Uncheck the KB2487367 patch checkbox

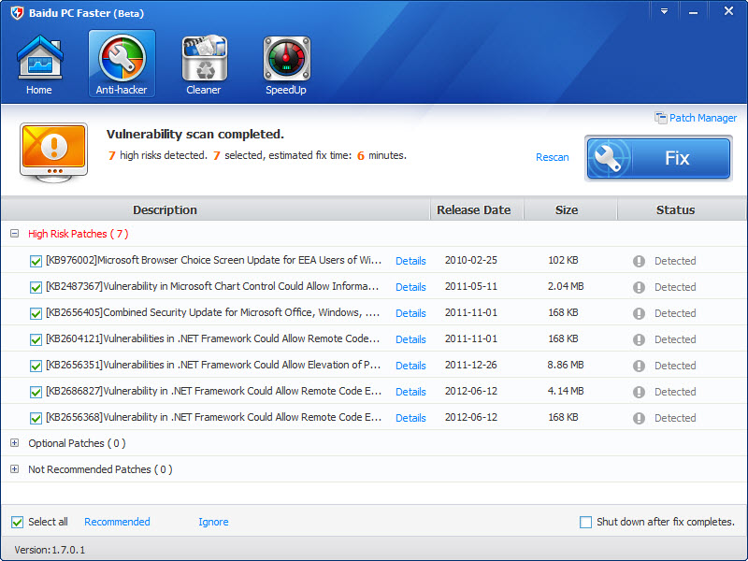click(36, 287)
